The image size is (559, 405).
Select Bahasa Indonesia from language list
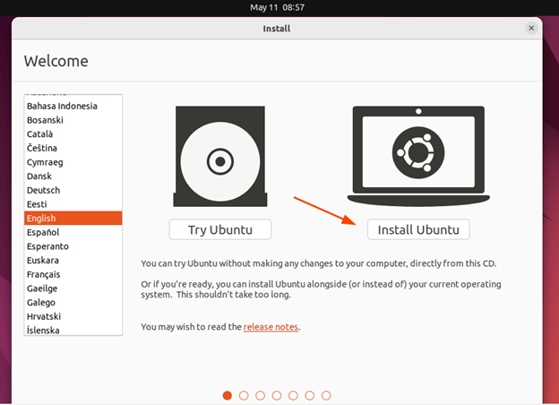pos(62,107)
